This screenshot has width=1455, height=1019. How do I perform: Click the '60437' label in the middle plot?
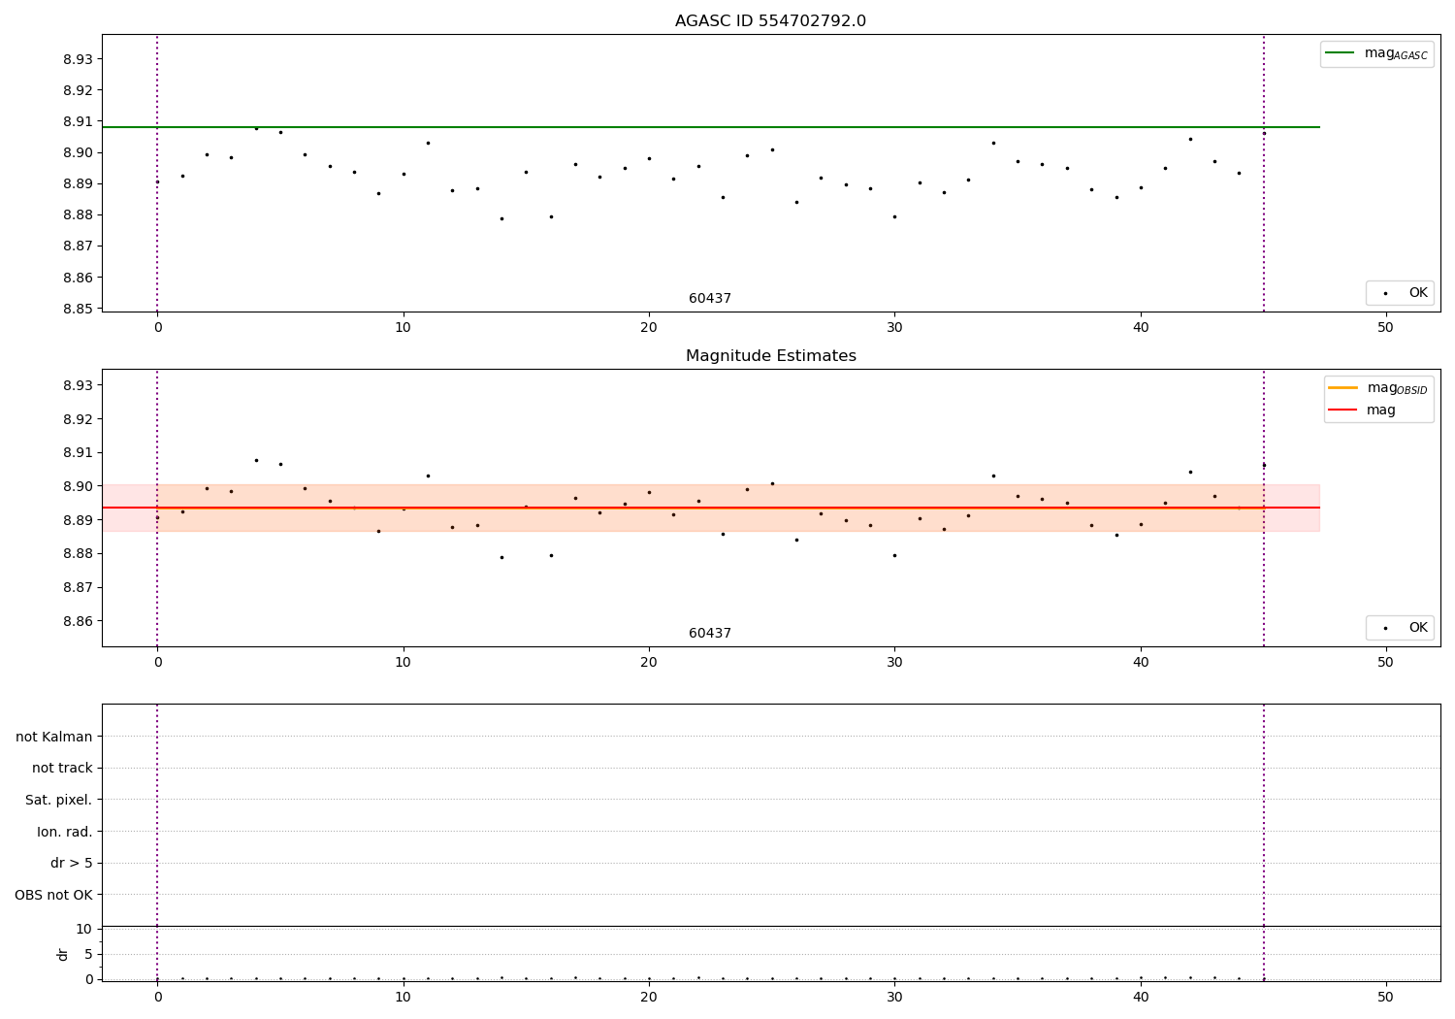pos(710,634)
